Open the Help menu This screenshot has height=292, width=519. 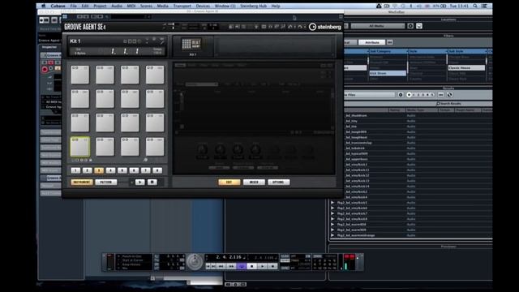pyautogui.click(x=276, y=6)
